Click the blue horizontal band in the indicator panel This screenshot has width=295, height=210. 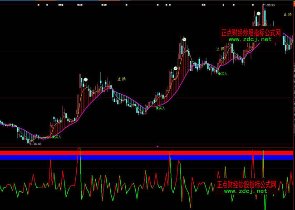click(136, 157)
